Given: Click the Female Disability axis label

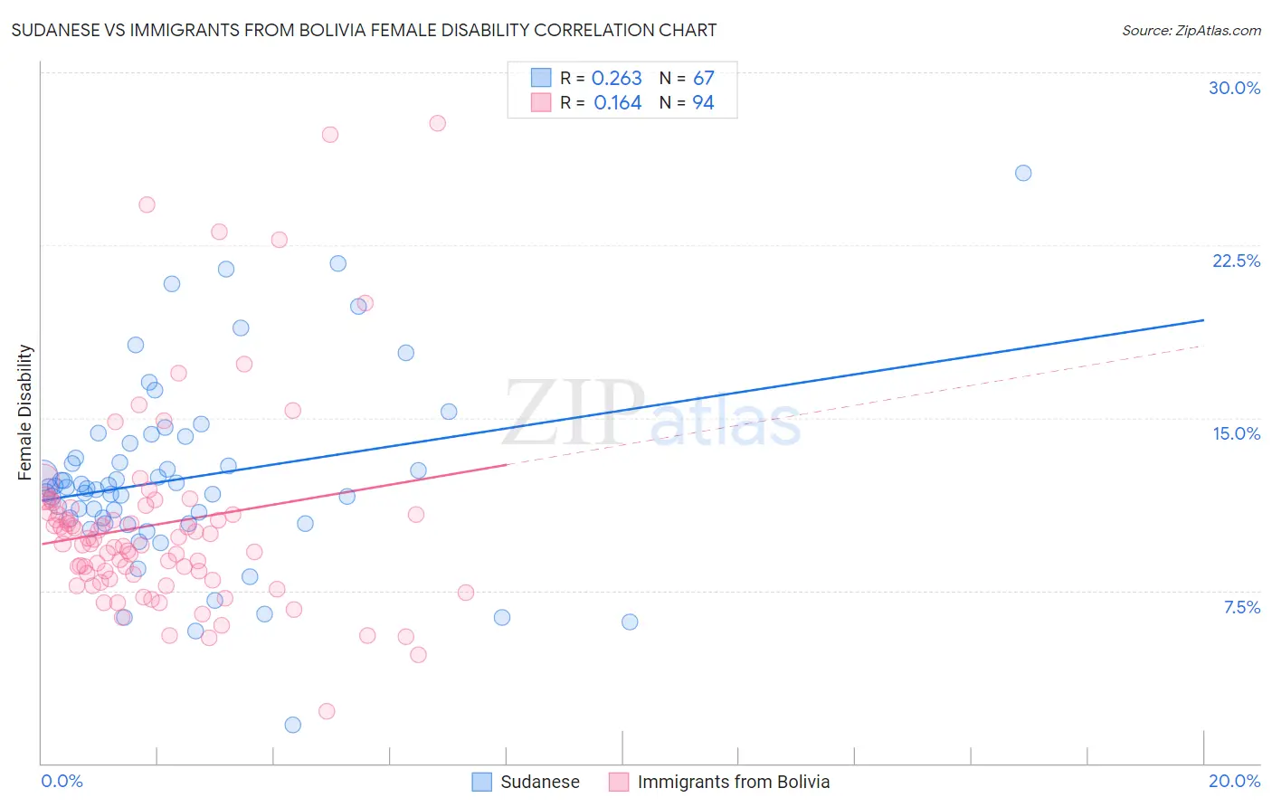Looking at the screenshot, I should click(x=25, y=412).
